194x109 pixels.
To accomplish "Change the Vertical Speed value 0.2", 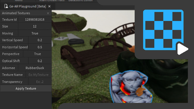I will 40,40.
